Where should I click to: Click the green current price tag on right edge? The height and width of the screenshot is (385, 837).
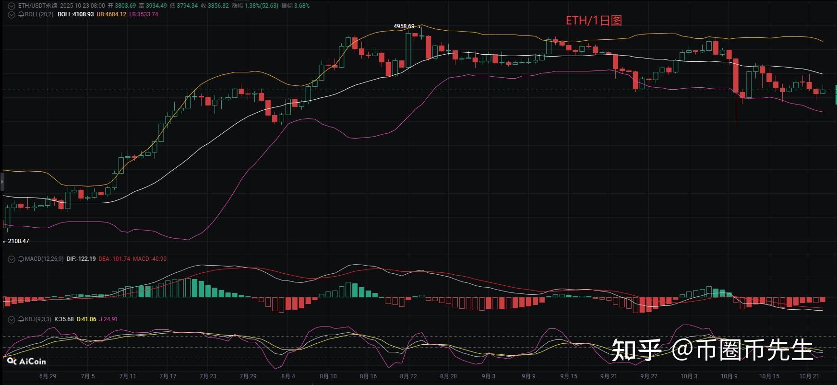tap(835, 94)
